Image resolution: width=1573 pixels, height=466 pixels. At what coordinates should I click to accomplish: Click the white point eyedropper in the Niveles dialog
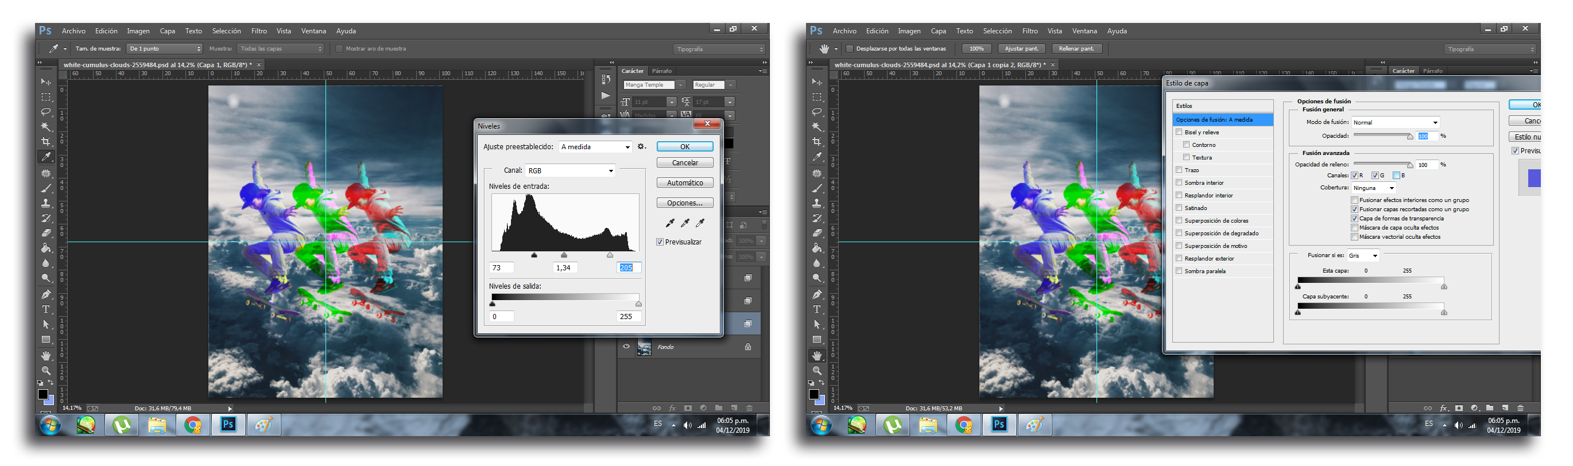[700, 223]
